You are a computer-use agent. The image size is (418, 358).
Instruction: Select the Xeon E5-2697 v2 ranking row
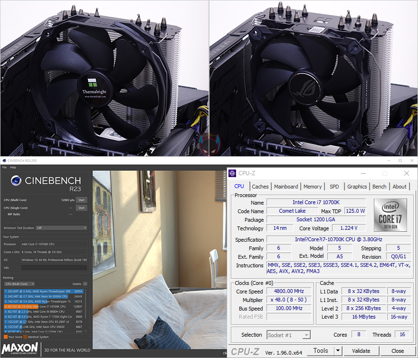coord(43,322)
